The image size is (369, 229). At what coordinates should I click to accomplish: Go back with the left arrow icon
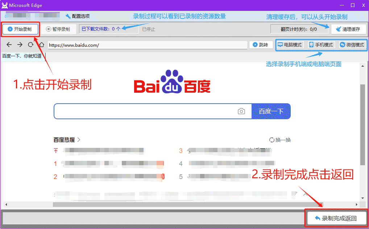[x=9, y=45]
